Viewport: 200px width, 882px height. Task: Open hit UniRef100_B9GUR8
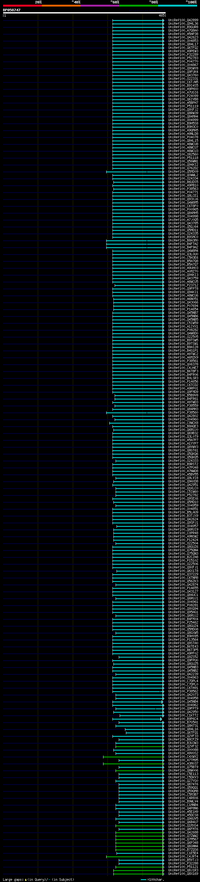(x=183, y=27)
